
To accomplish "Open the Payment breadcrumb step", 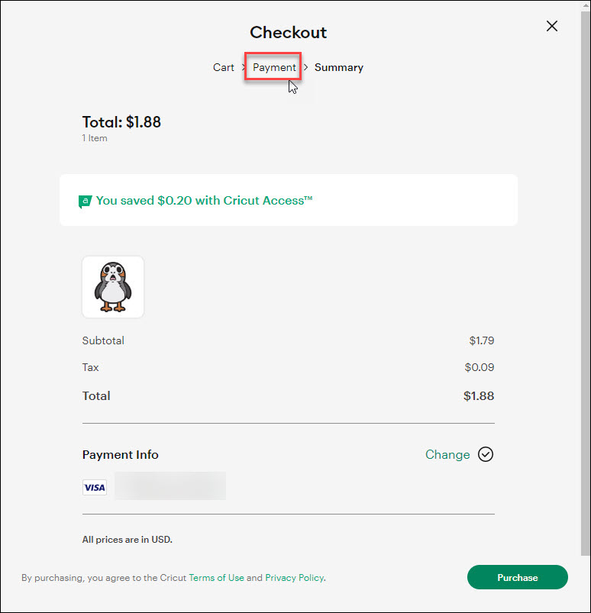I will tap(274, 67).
